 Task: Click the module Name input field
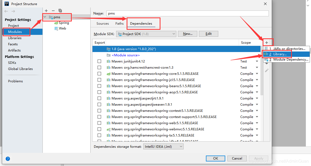187,13
